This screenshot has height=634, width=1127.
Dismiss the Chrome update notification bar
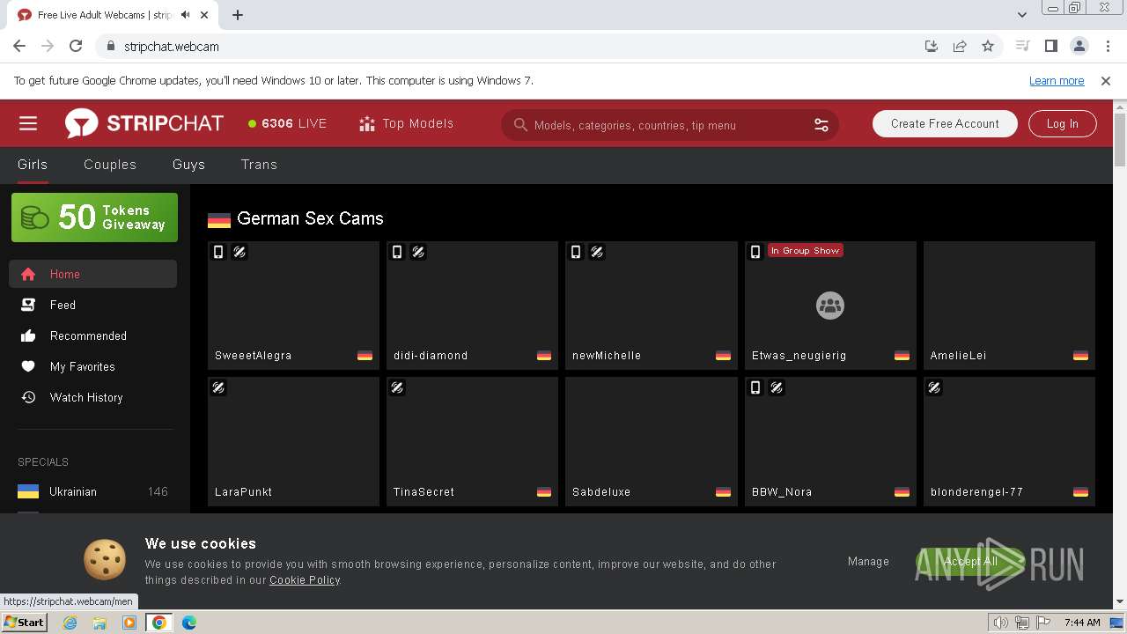point(1106,81)
